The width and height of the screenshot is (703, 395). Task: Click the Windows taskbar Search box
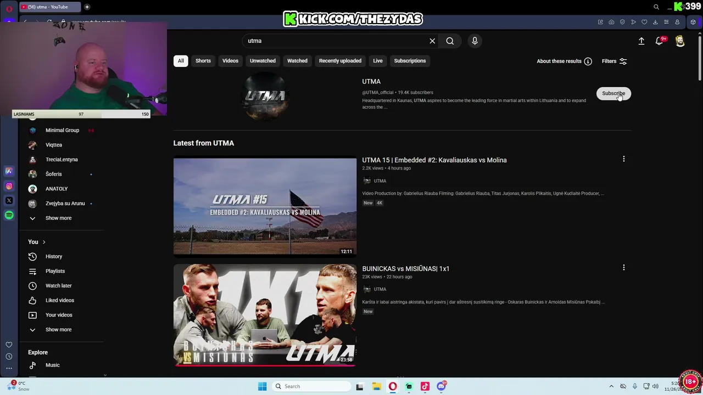[x=311, y=386]
